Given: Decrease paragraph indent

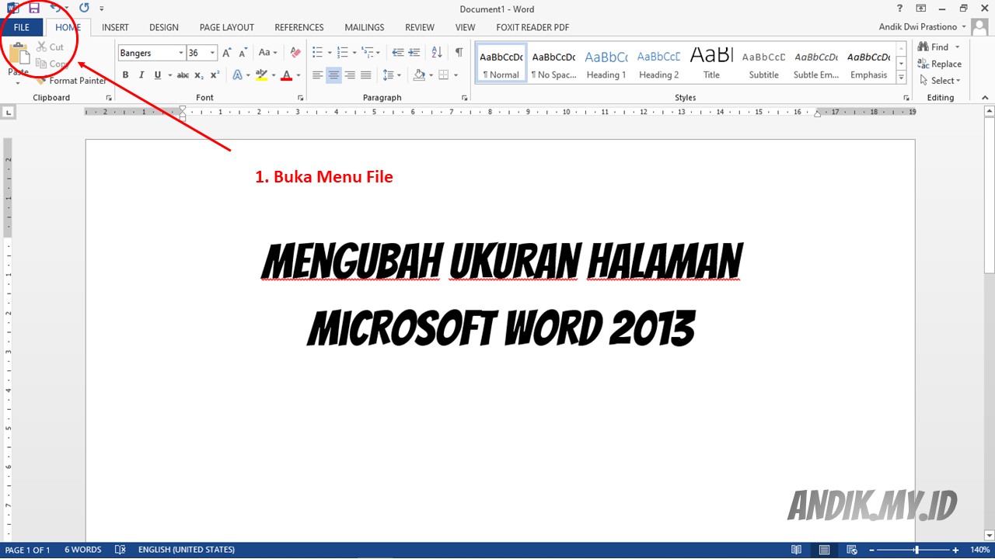Looking at the screenshot, I should (x=398, y=53).
